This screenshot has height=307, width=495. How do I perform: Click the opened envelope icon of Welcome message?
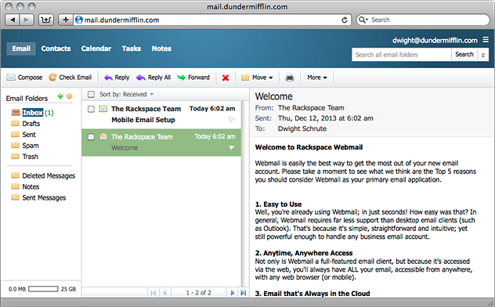(x=103, y=136)
